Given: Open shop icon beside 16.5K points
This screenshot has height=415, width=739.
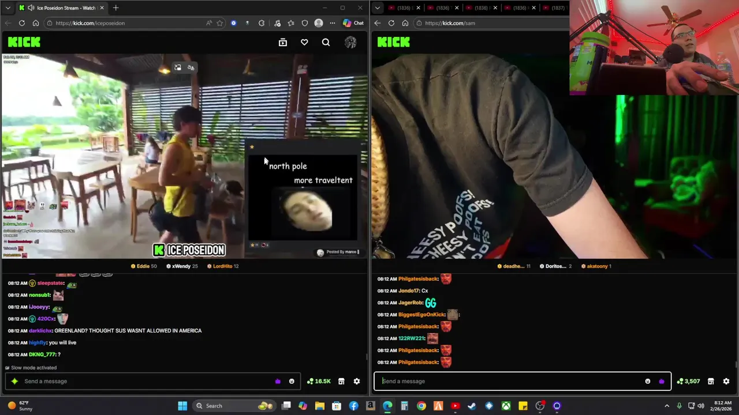Looking at the screenshot, I should click(x=341, y=381).
